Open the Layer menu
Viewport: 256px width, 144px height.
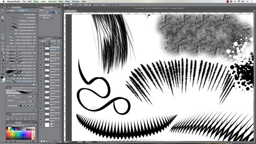point(43,2)
